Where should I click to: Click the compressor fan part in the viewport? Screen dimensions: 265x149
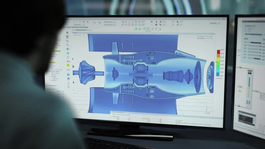pyautogui.click(x=87, y=73)
